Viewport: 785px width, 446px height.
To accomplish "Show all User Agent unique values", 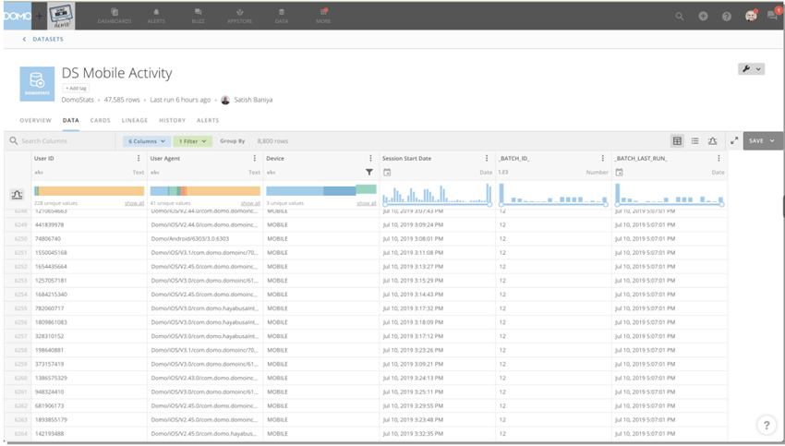I will [250, 203].
